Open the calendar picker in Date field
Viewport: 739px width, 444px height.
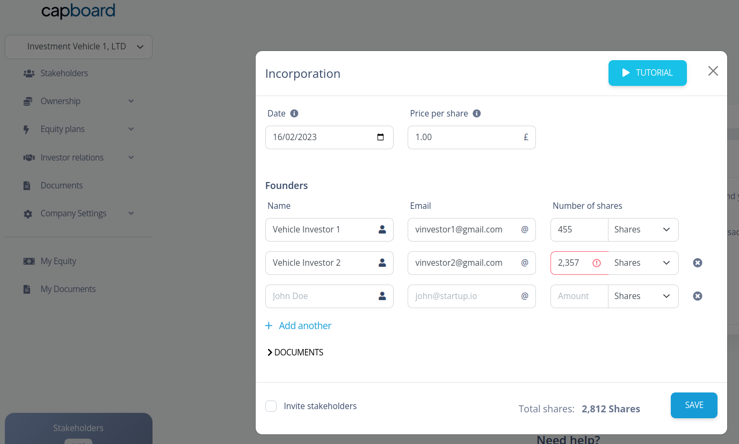click(x=381, y=137)
